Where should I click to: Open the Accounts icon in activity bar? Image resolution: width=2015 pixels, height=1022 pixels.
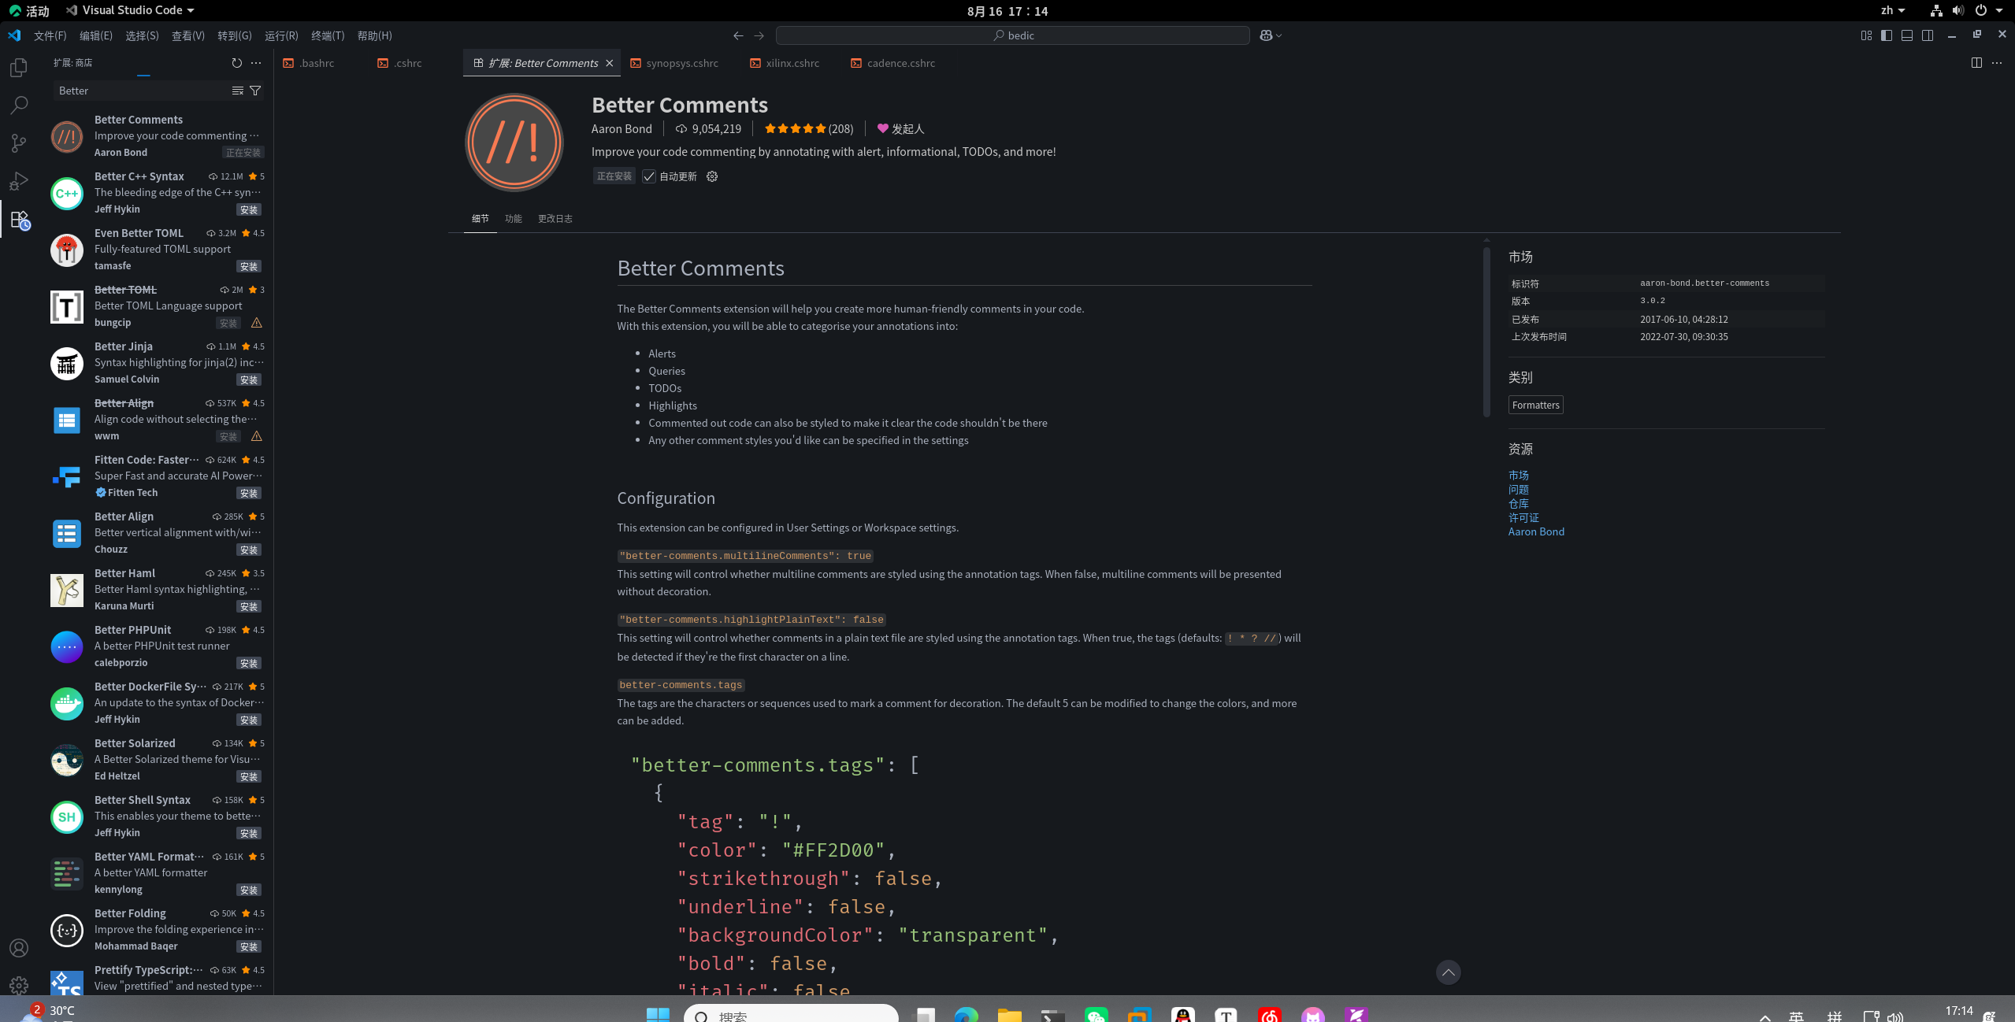pyautogui.click(x=19, y=948)
